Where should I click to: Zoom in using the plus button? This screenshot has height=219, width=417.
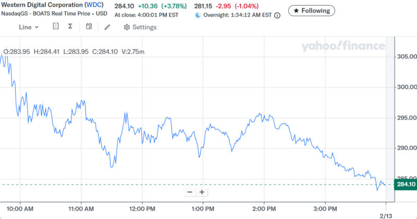(202, 192)
